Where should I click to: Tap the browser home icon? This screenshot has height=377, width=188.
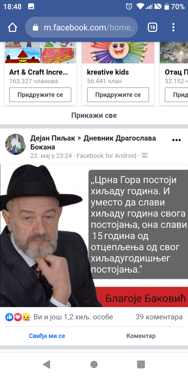13,27
